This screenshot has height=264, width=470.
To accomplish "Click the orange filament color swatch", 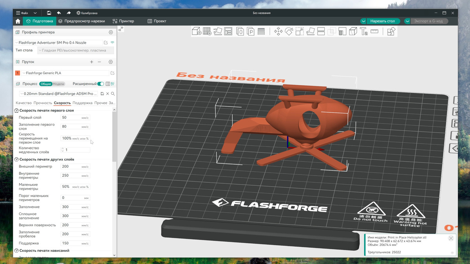I will pos(18,73).
